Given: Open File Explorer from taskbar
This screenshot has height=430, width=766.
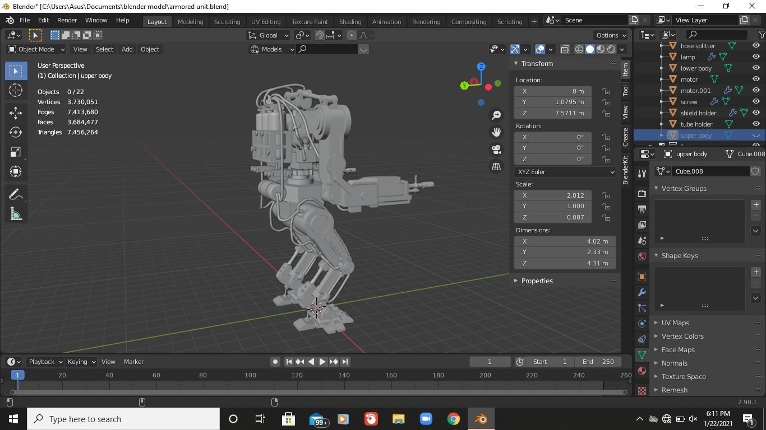Looking at the screenshot, I should point(398,419).
